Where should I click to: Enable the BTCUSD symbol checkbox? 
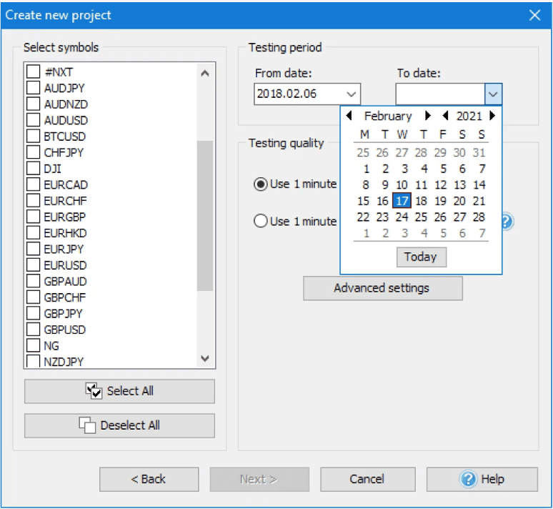tap(33, 136)
